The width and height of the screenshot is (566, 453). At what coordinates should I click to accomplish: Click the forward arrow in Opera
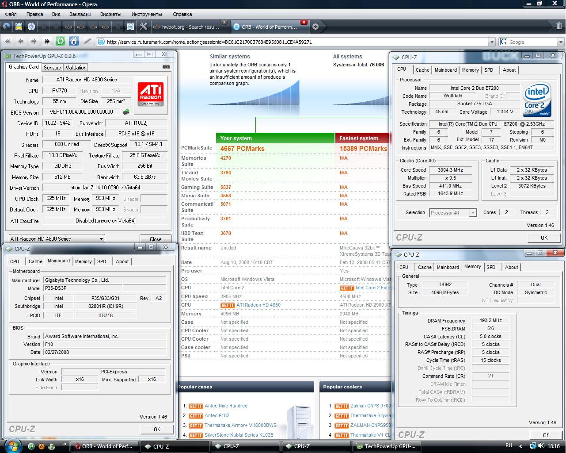tap(34, 42)
